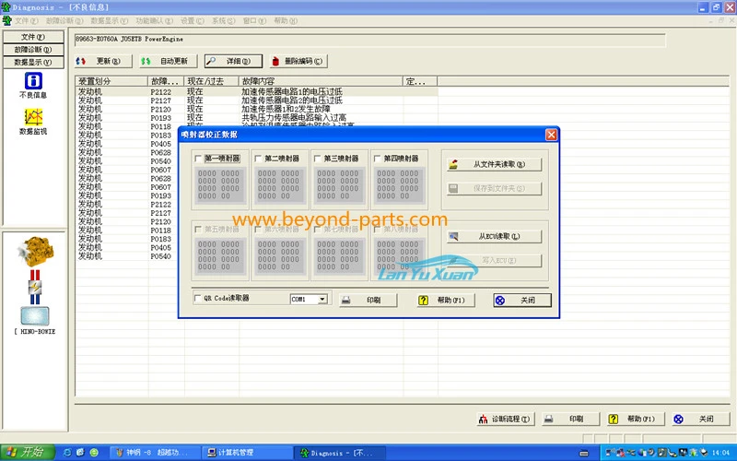Click 更新(R) refresh toolbar button

(x=103, y=61)
